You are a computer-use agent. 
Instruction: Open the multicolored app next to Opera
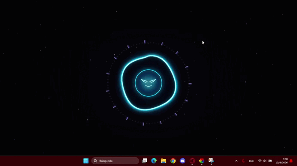(x=202, y=161)
